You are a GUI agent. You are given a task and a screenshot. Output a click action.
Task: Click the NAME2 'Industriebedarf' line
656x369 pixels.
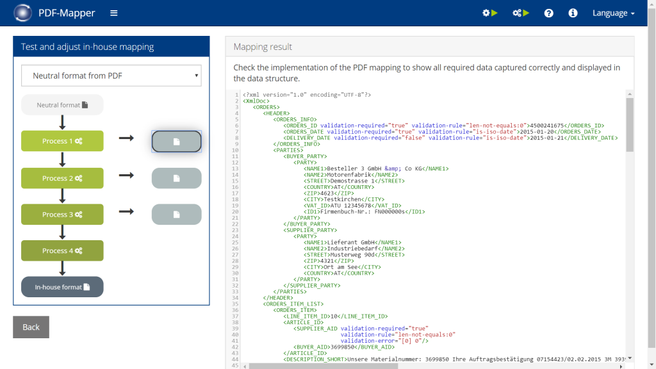pos(354,249)
